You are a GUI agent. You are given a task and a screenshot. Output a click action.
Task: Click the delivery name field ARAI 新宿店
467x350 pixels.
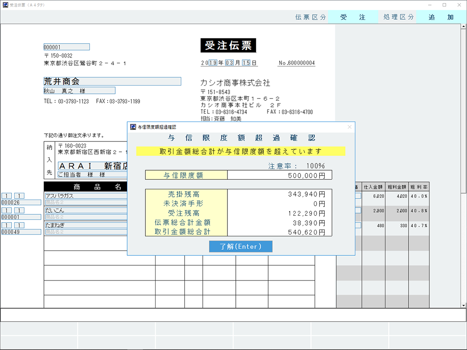(93, 166)
